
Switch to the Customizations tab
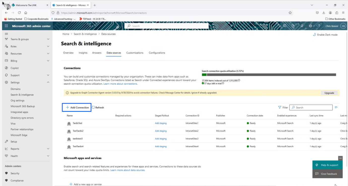[135, 53]
